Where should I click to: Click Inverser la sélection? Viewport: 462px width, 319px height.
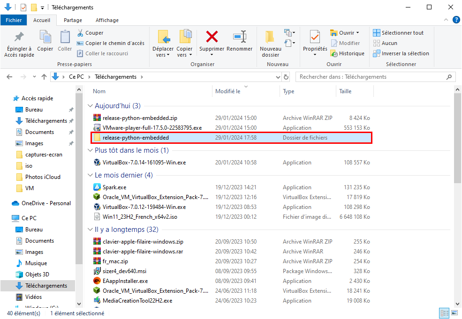[401, 53]
